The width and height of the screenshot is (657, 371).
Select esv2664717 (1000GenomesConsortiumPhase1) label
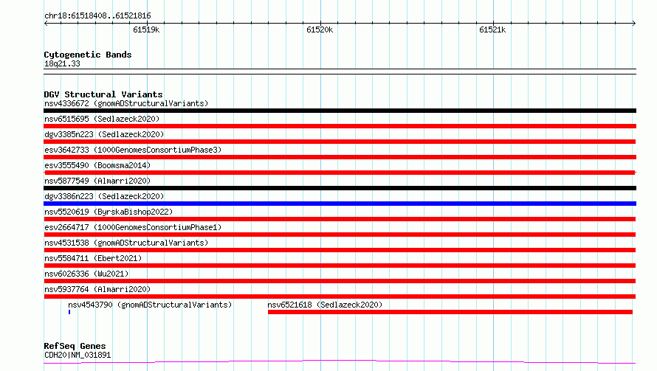pos(133,227)
